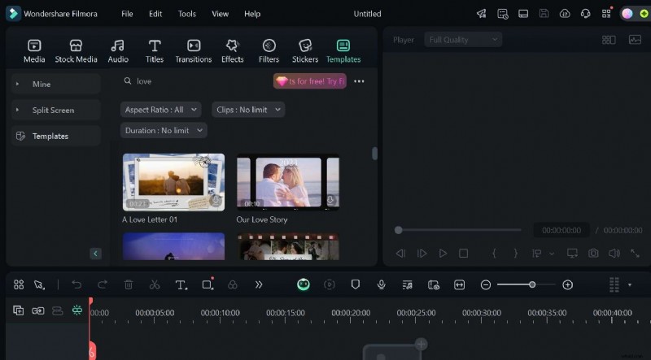Open the View menu

point(220,14)
